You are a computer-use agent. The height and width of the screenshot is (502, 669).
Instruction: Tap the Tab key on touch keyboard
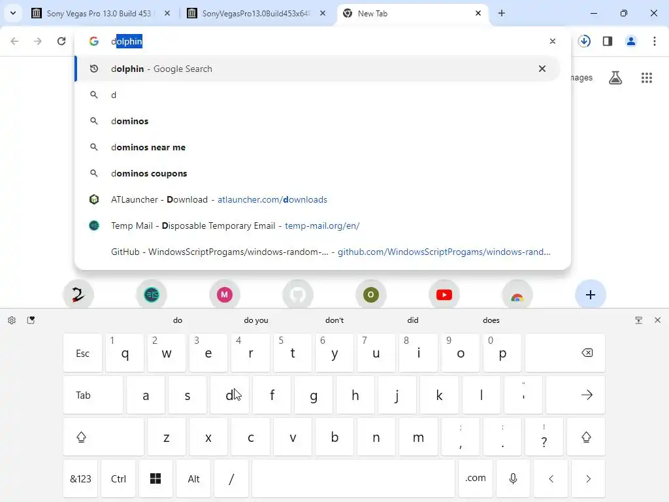click(x=93, y=395)
